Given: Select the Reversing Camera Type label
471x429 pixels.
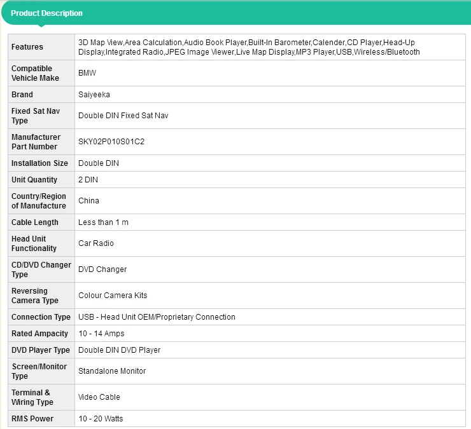Looking at the screenshot, I should click(x=35, y=296).
